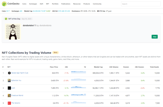Viewport: 163px width, 107px height.
Task: Click the Sipherian Inu collection icon
Action: (9, 80)
